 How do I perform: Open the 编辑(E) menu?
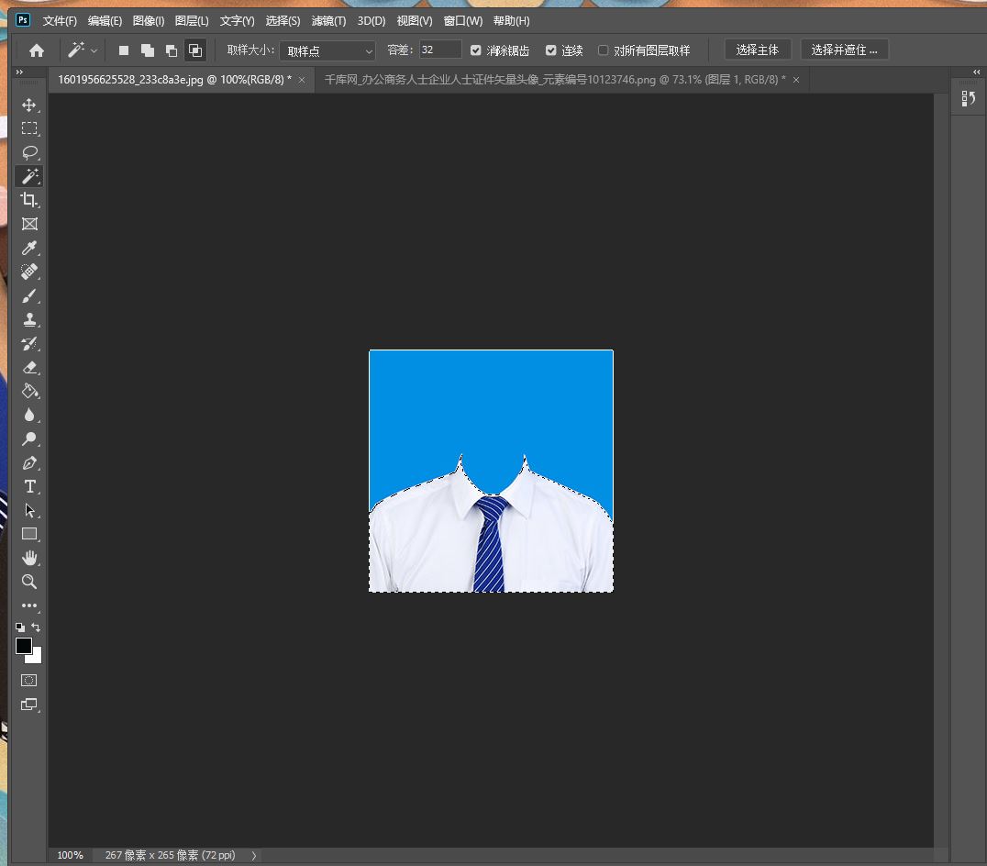(x=105, y=21)
